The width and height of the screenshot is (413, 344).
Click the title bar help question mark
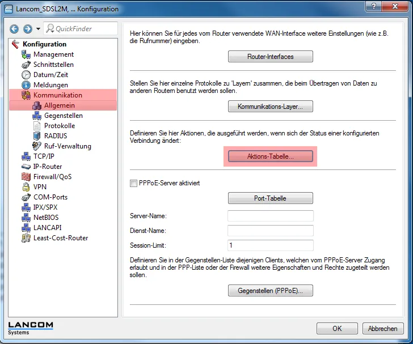[373, 6]
